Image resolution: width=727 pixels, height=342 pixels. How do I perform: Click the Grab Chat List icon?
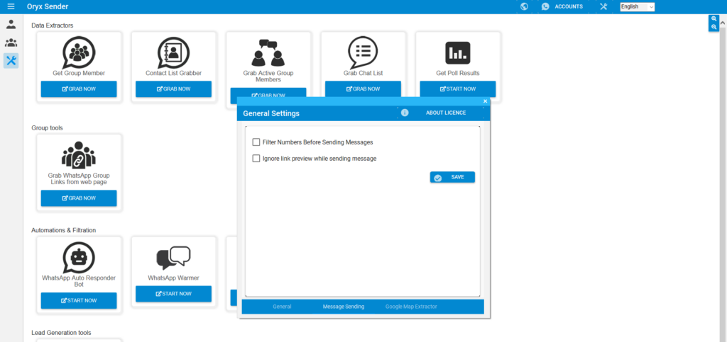(363, 52)
